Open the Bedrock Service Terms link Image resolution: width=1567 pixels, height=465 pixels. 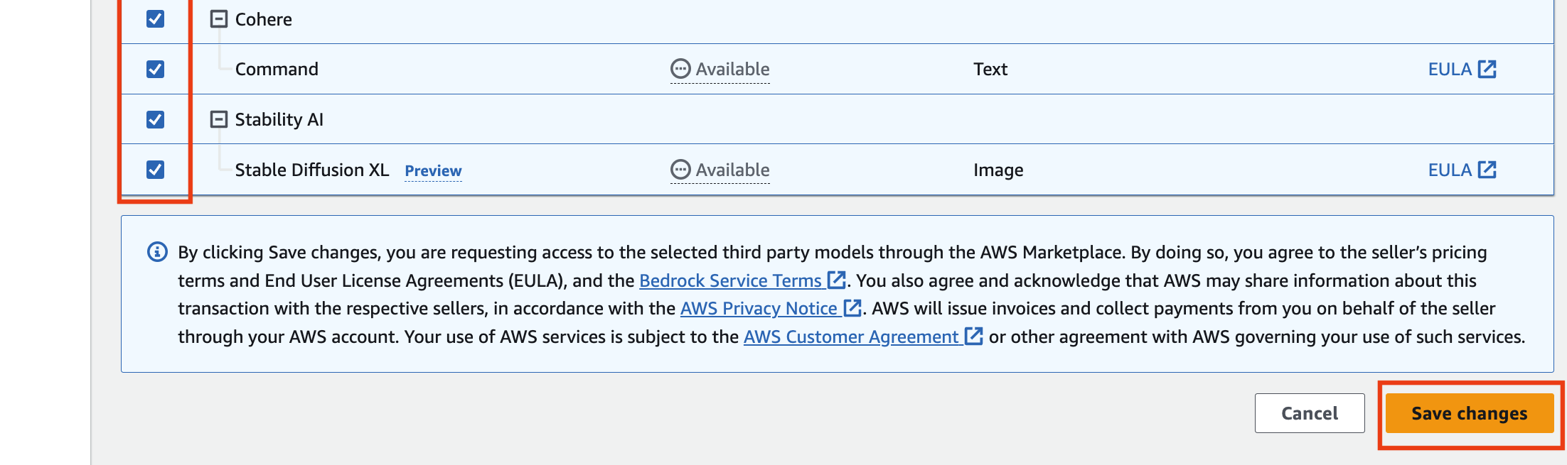[730, 280]
